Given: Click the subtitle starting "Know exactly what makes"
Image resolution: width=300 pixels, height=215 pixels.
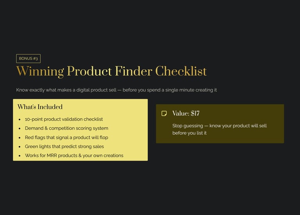Looking at the screenshot, I should point(116,90).
